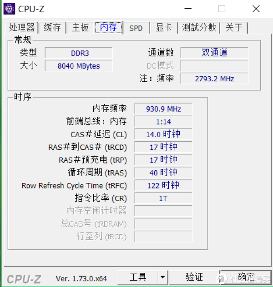Click the 工具 button
Image resolution: width=273 pixels, height=287 pixels.
tap(138, 277)
